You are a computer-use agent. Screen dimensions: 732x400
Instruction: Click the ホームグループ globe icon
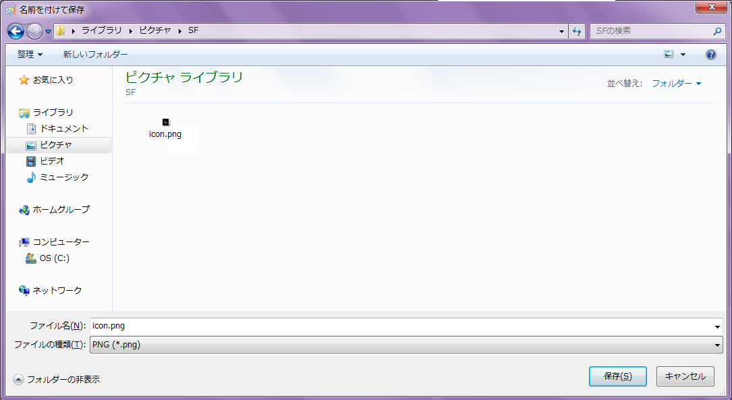coord(24,210)
